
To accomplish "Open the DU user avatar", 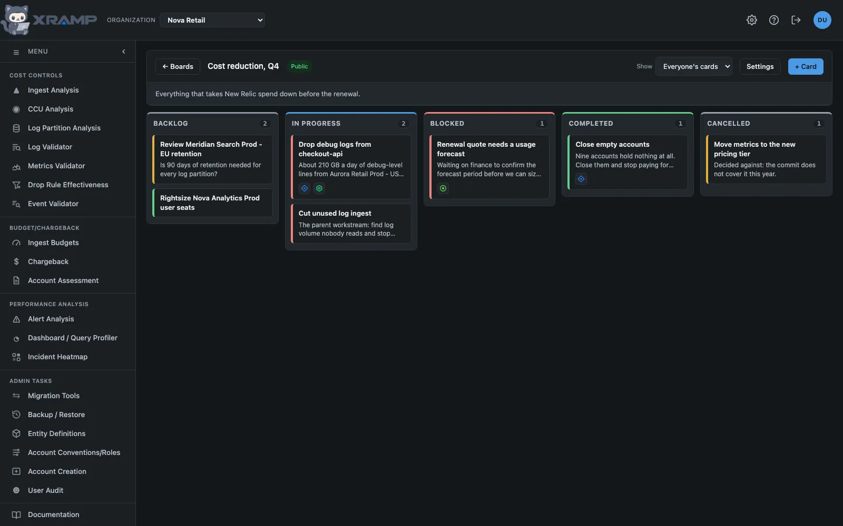I will coord(822,20).
